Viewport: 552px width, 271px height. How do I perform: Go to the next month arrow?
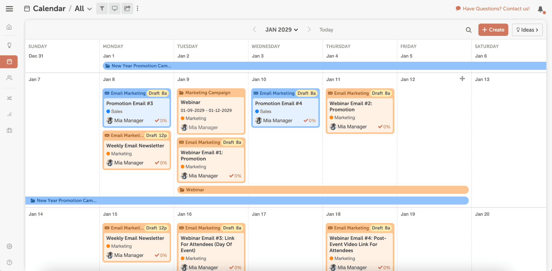click(309, 30)
